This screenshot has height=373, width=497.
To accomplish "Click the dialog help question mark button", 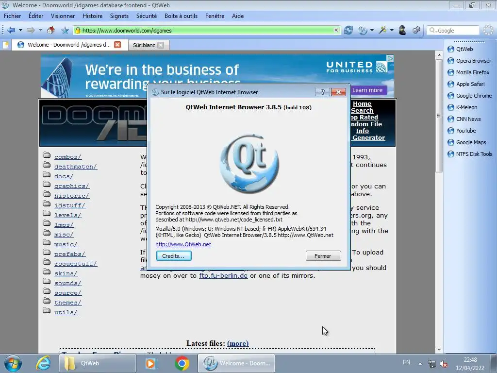I will [322, 92].
